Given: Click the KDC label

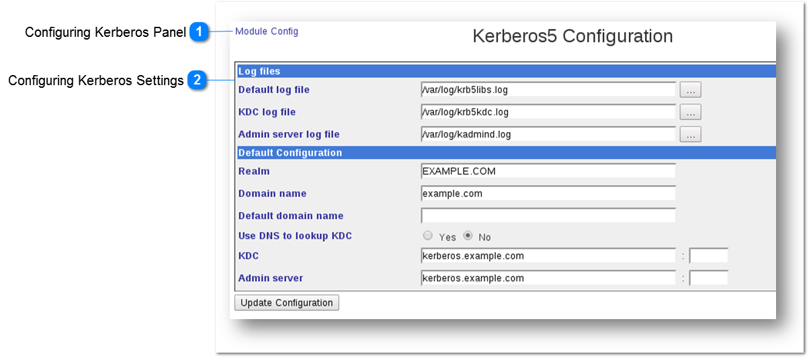Looking at the screenshot, I should tap(249, 256).
